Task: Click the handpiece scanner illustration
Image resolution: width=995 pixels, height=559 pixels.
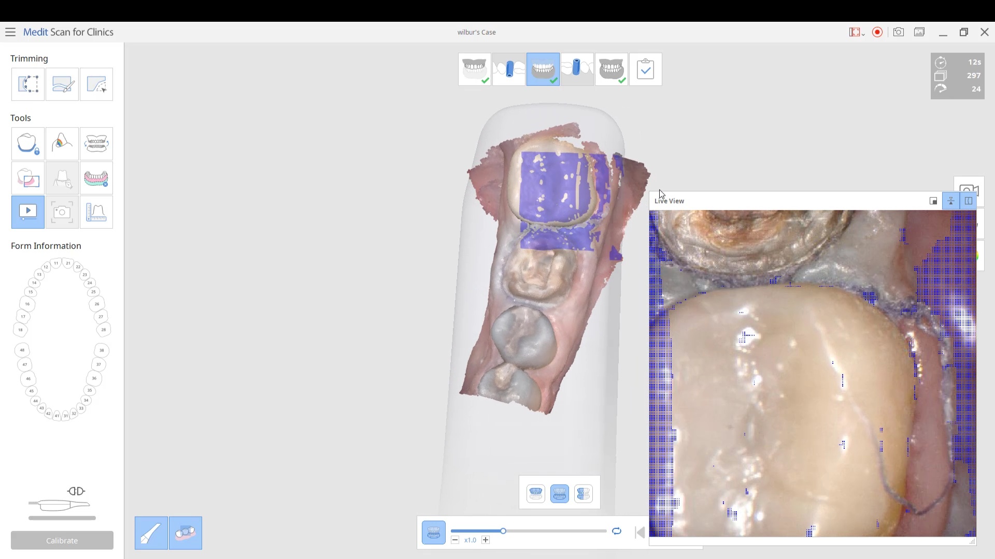Action: tap(60, 504)
